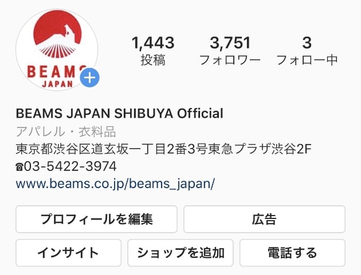Tap the blue plus icon on profile picture

click(x=89, y=78)
